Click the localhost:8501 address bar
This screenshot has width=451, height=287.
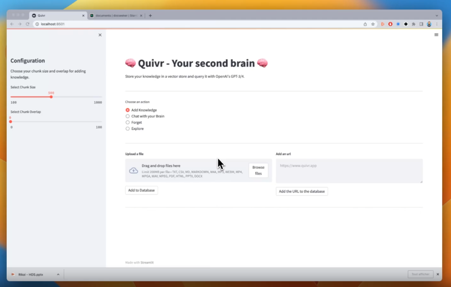(198, 24)
